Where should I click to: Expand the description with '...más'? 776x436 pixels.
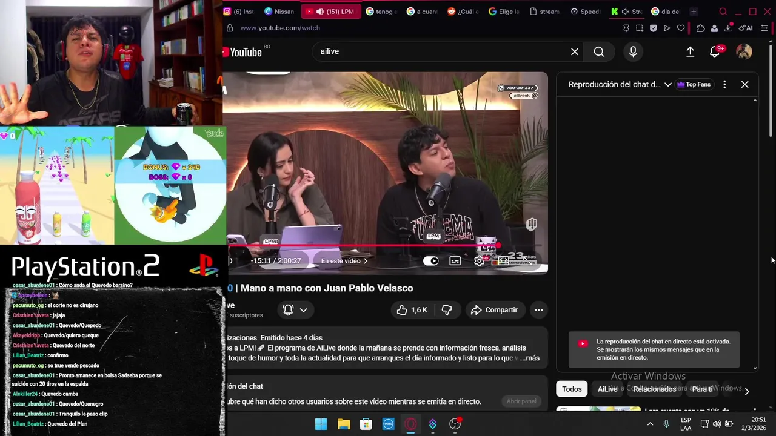pyautogui.click(x=529, y=358)
